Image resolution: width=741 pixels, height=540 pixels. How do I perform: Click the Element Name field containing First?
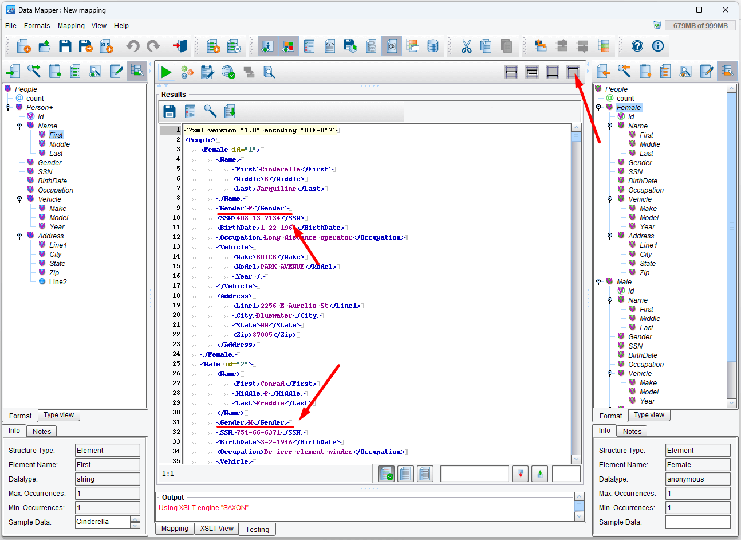pos(108,465)
